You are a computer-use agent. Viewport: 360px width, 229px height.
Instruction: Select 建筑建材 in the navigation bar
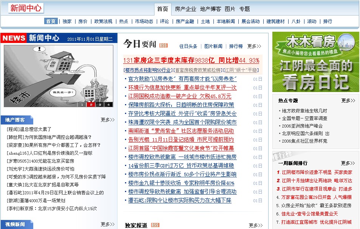pos(275,22)
